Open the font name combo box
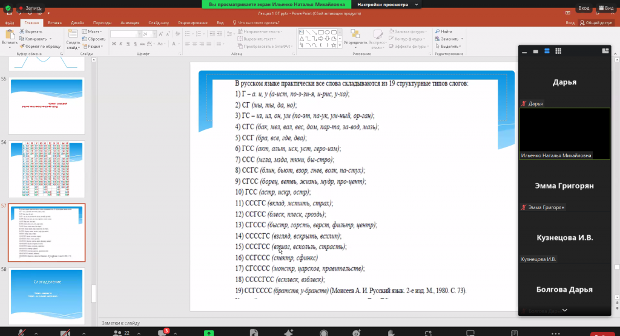The image size is (620, 336). 126,34
